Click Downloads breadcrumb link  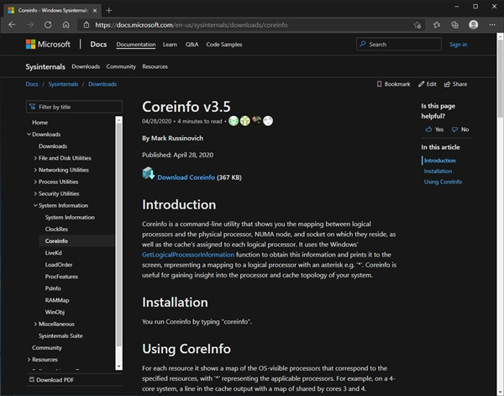[x=102, y=84]
